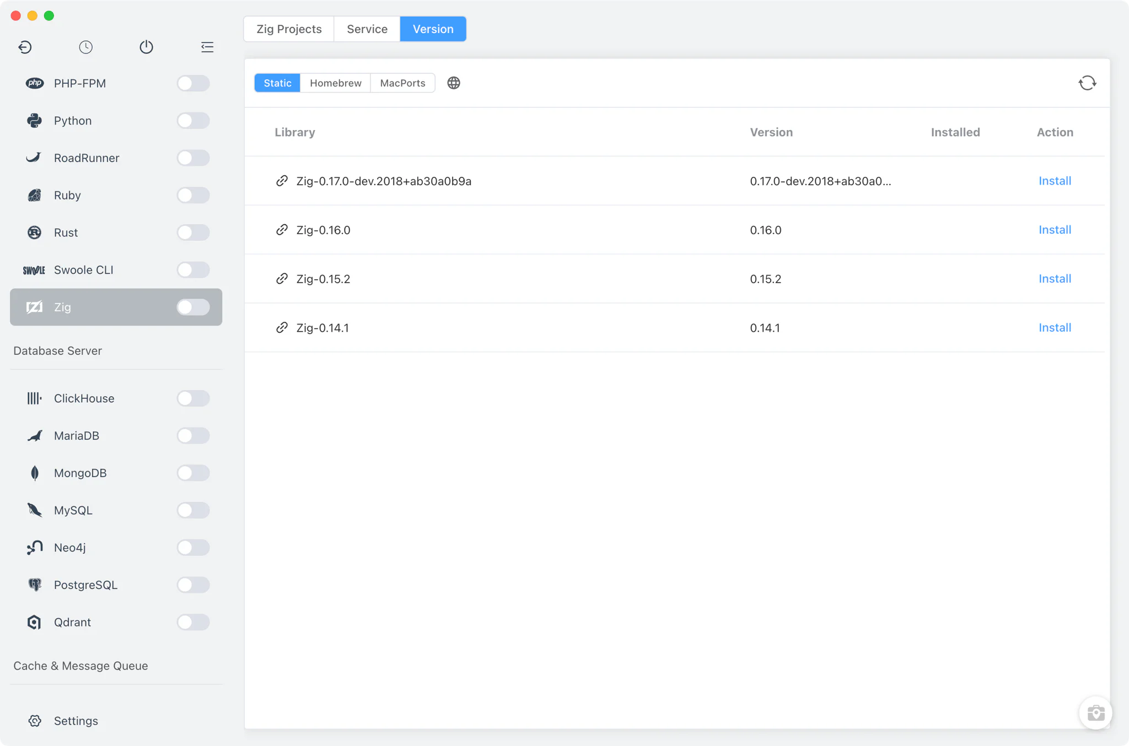Click the MariaDB seal icon
This screenshot has height=746, width=1129.
tap(35, 436)
